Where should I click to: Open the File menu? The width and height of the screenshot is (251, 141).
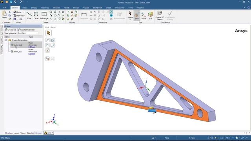(5, 8)
